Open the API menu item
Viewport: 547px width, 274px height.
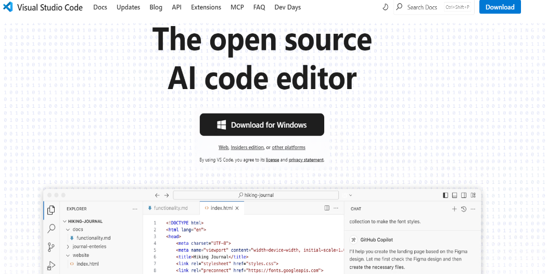[176, 7]
